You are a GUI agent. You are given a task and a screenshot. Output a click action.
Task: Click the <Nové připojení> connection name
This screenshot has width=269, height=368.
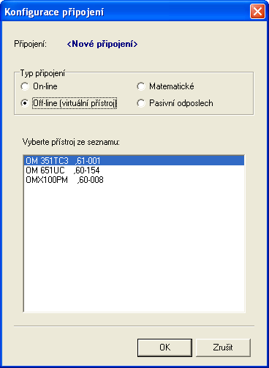click(x=102, y=44)
